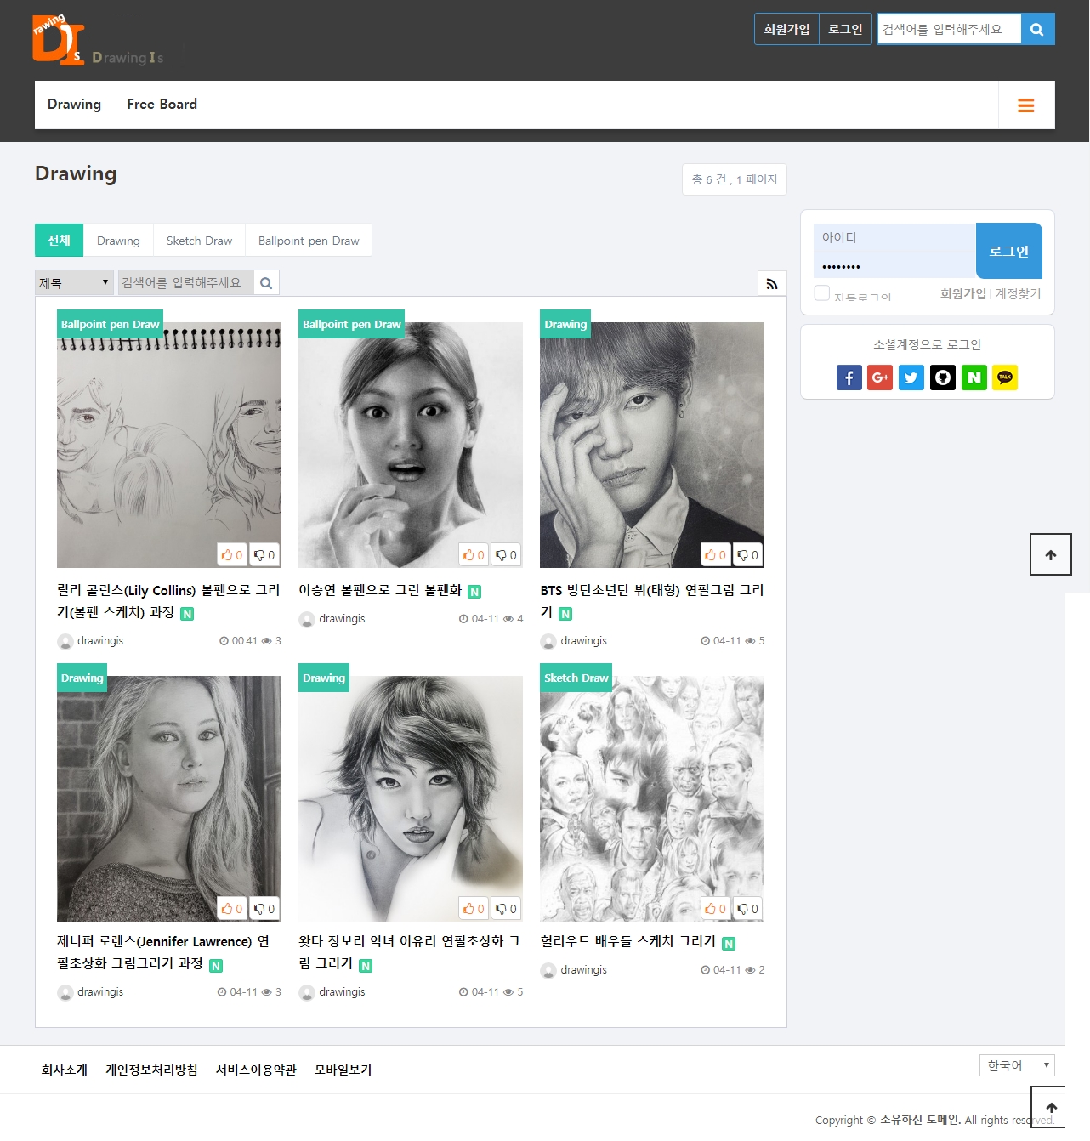Click the blue 로그인 submit button
Image resolution: width=1090 pixels, height=1141 pixels.
point(1009,251)
